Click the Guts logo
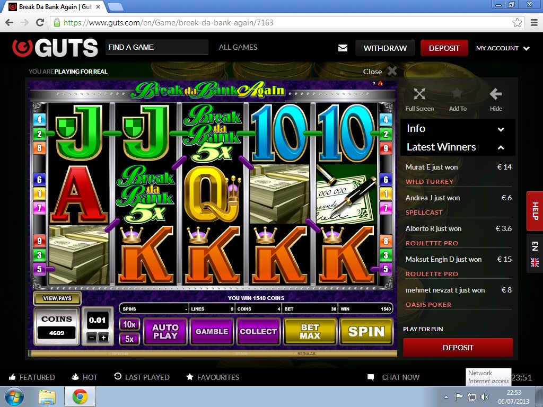This screenshot has height=407, width=543. [x=55, y=47]
